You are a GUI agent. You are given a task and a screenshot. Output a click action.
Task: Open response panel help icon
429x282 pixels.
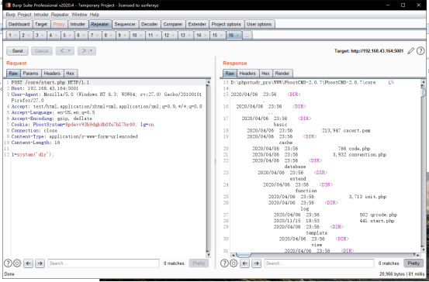click(x=224, y=263)
